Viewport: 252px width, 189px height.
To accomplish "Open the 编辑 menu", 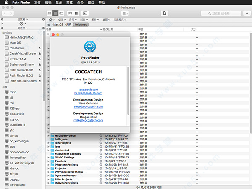I will point(48,3).
